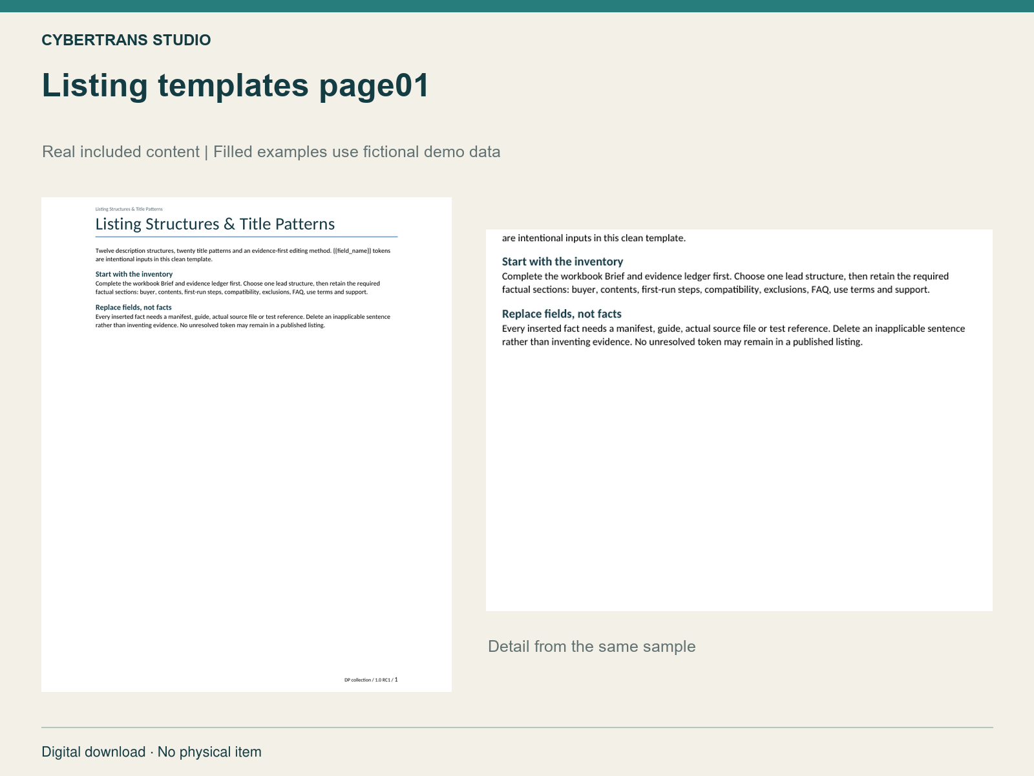Click the 'Detail from the same sample' caption
The width and height of the screenshot is (1034, 776).
pyautogui.click(x=592, y=647)
